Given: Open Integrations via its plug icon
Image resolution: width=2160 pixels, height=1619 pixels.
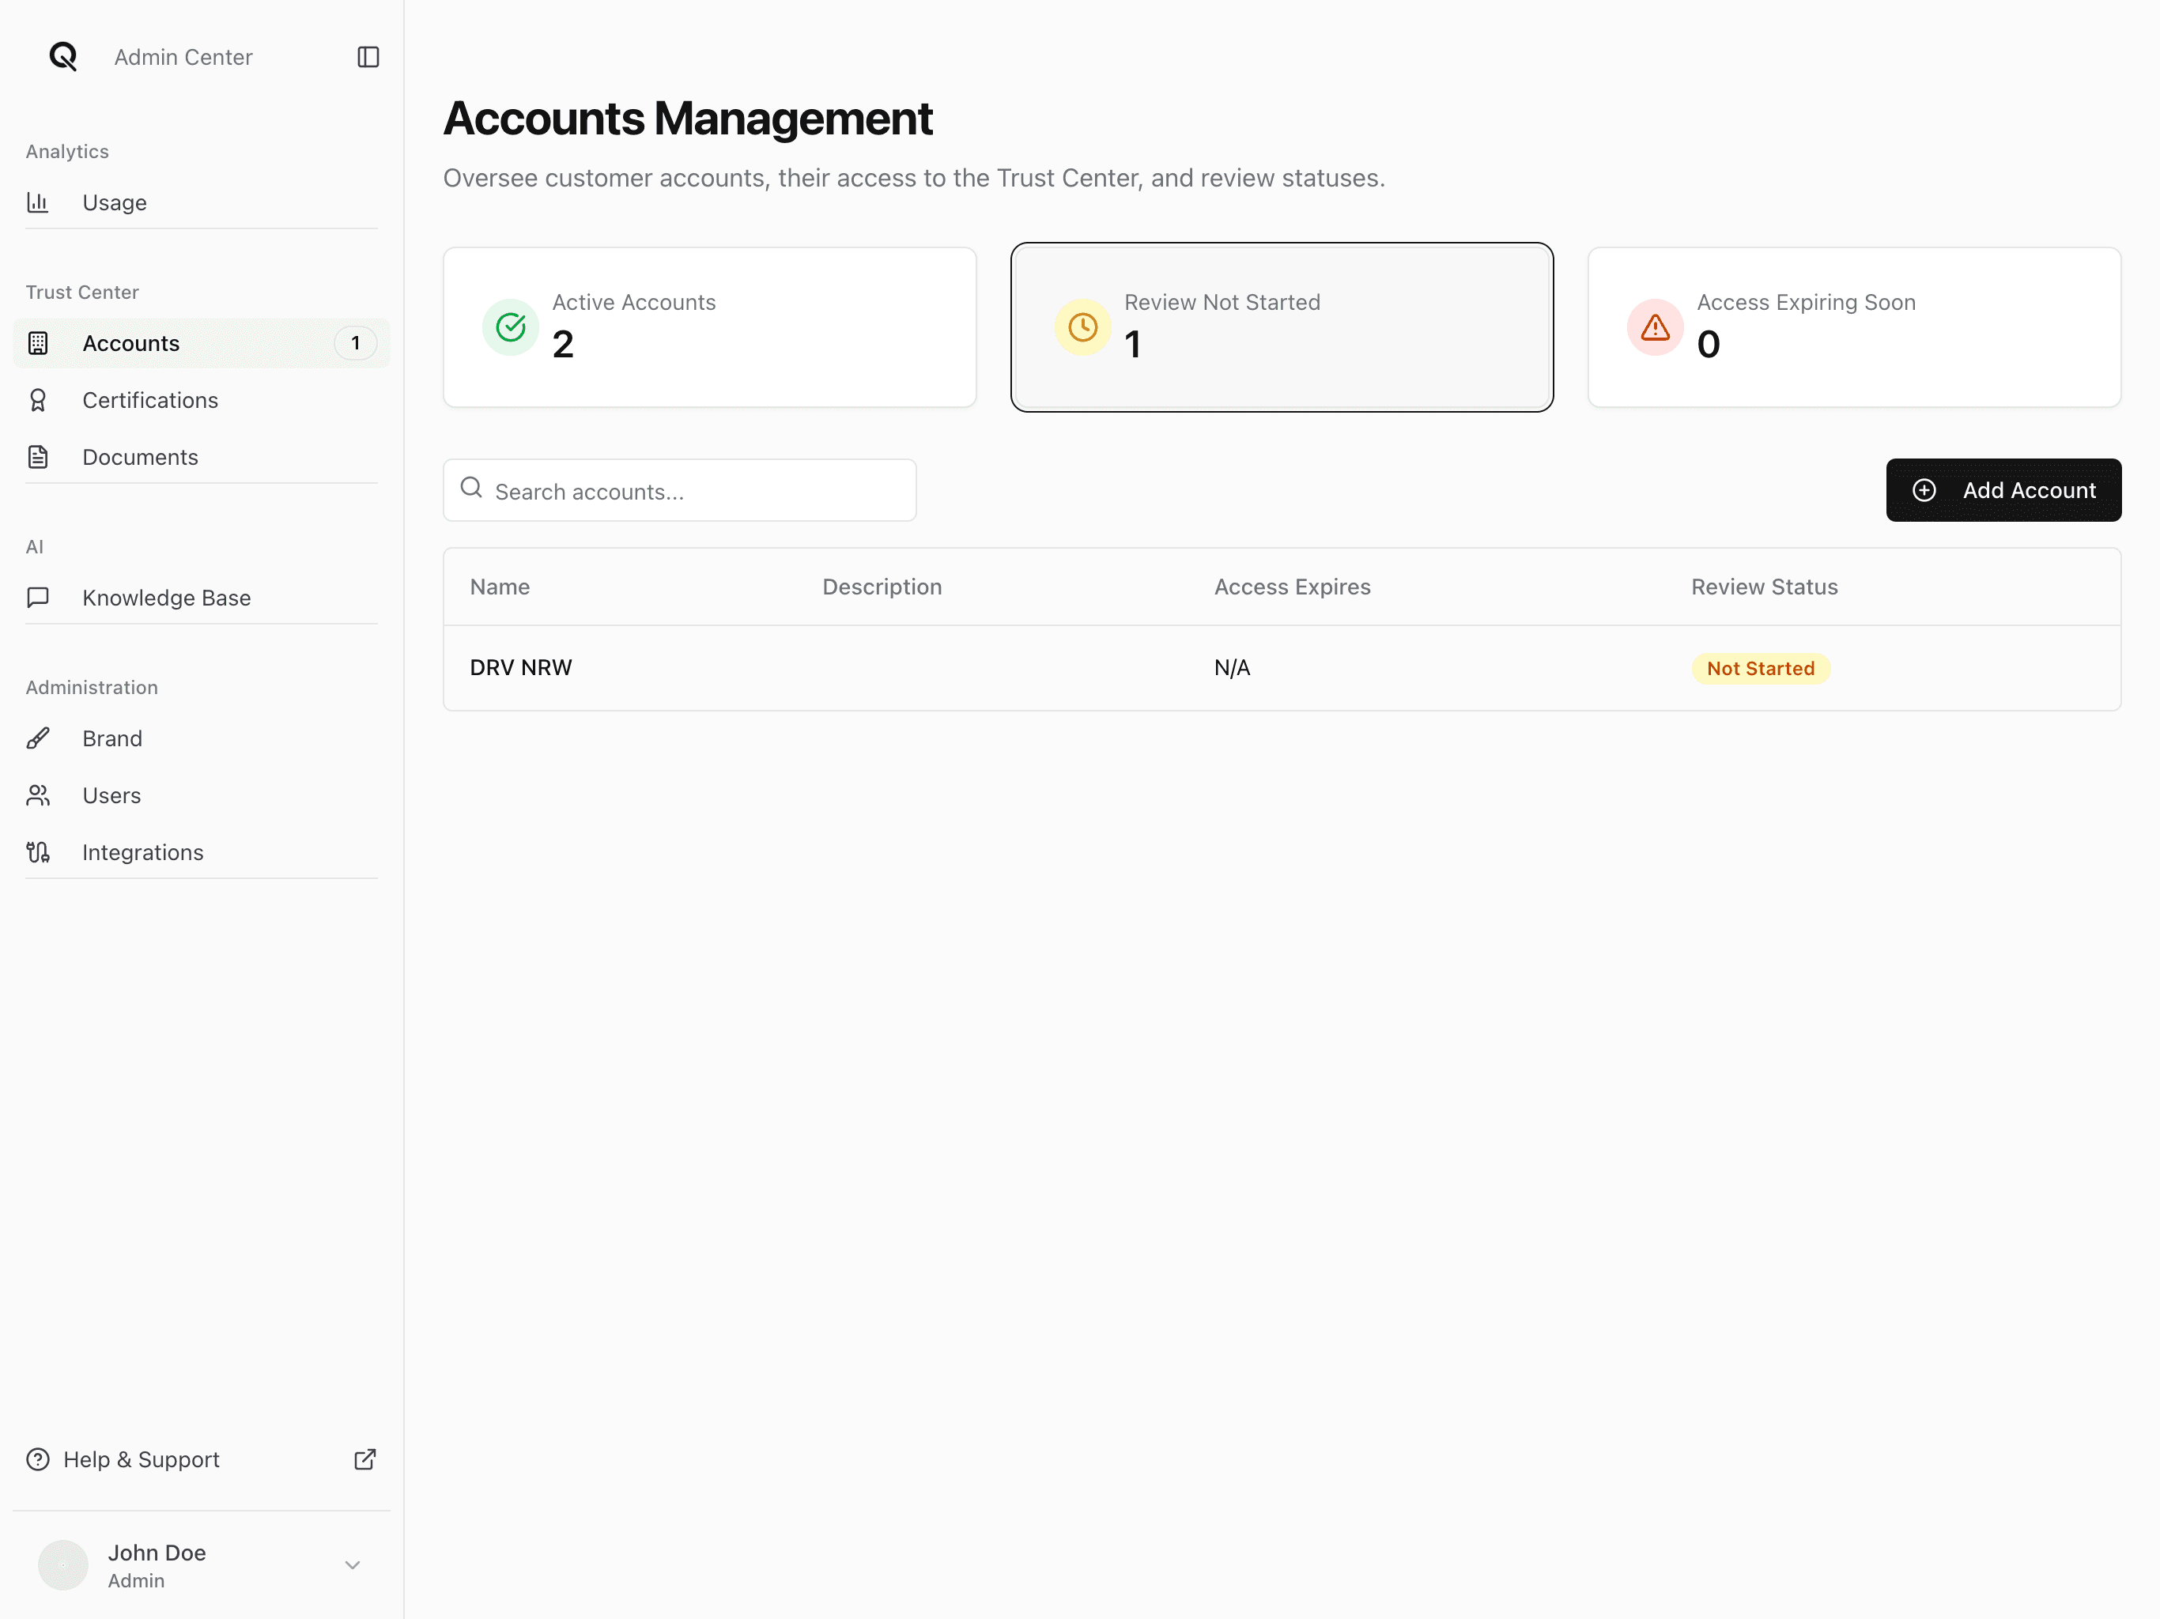Looking at the screenshot, I should coord(38,851).
